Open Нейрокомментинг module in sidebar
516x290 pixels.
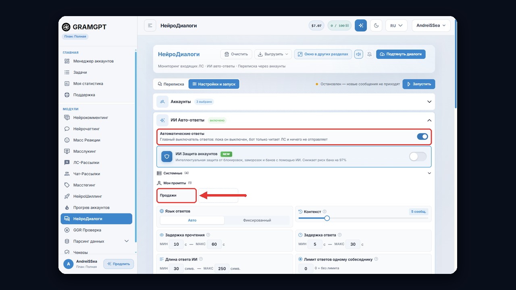pos(97,118)
